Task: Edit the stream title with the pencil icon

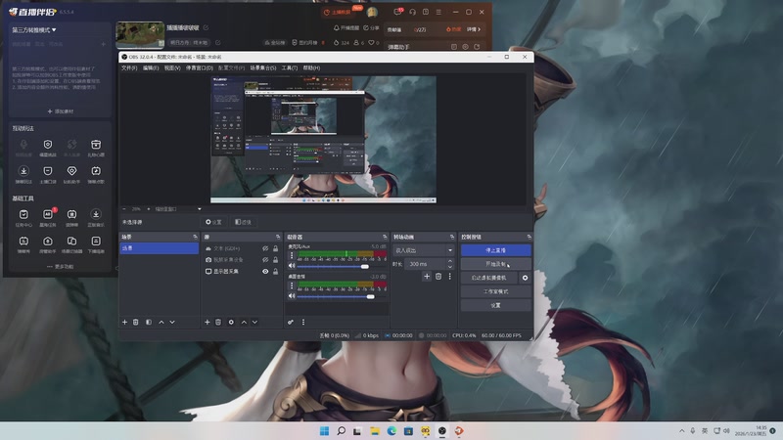Action: [x=206, y=28]
